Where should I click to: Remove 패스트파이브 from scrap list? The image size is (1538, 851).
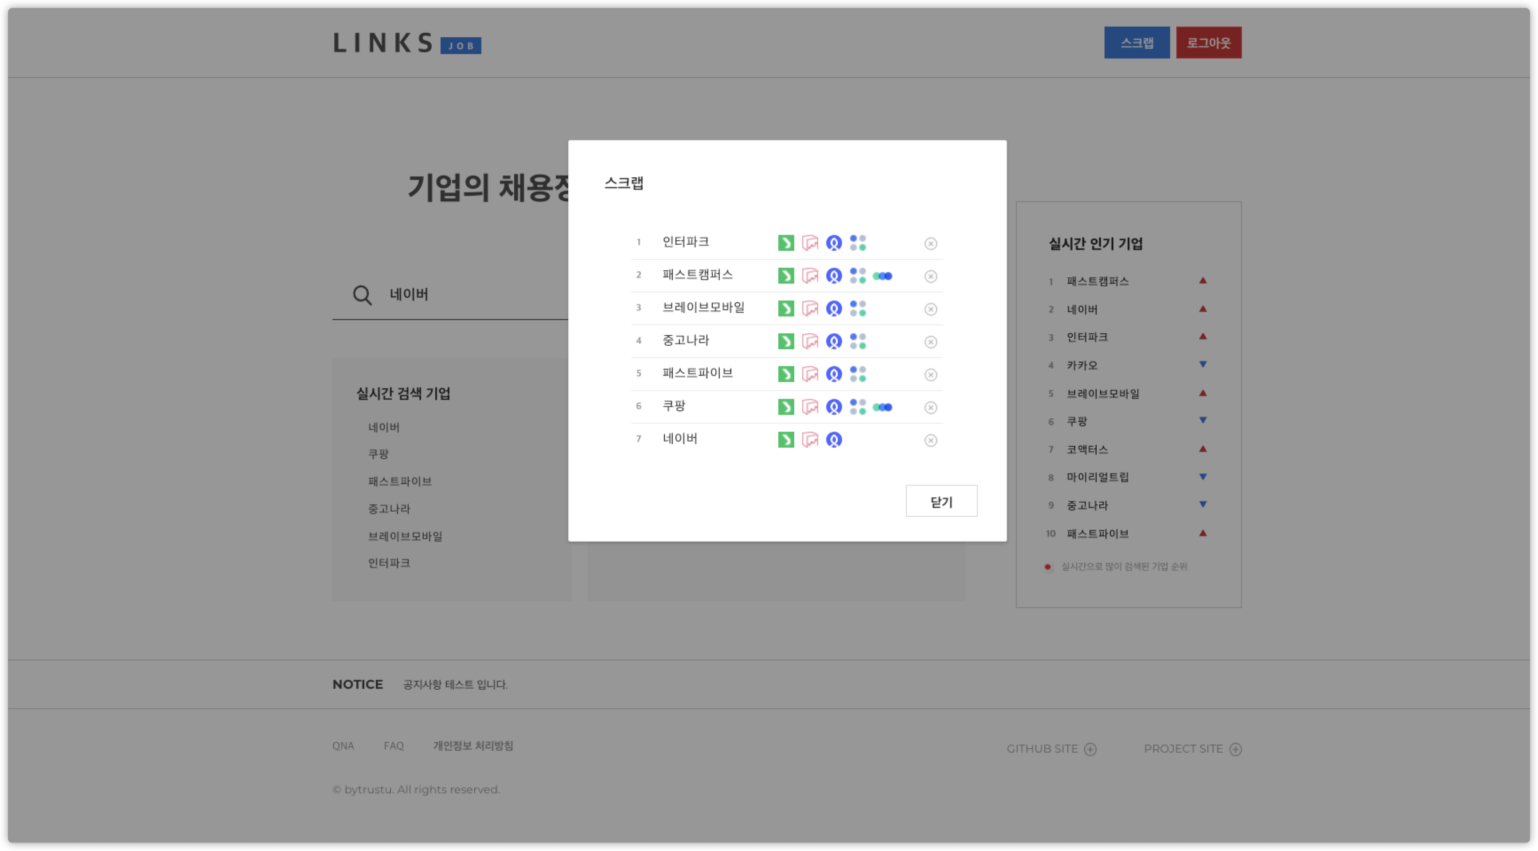pyautogui.click(x=930, y=375)
